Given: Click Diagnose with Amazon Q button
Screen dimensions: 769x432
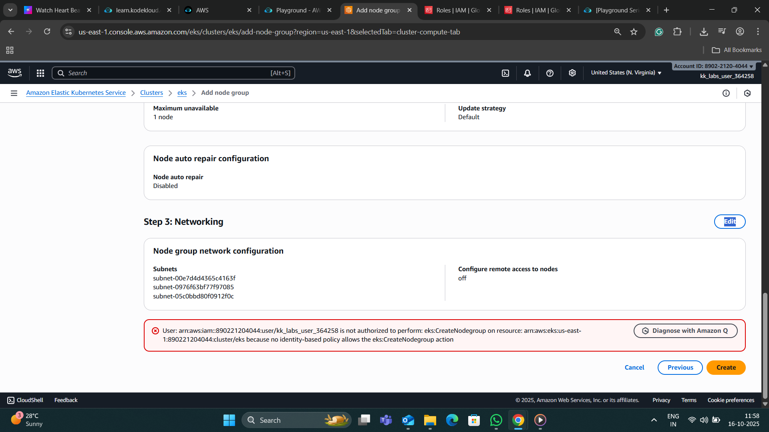Looking at the screenshot, I should [685, 331].
